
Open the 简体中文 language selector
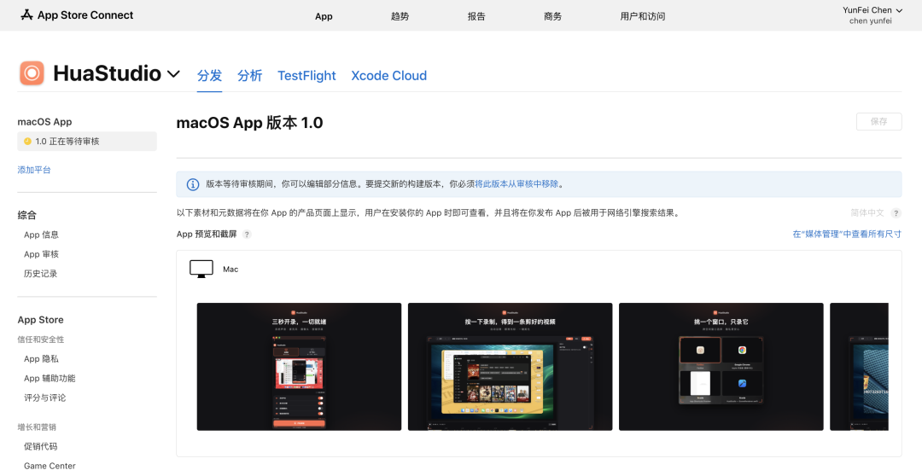coord(867,212)
